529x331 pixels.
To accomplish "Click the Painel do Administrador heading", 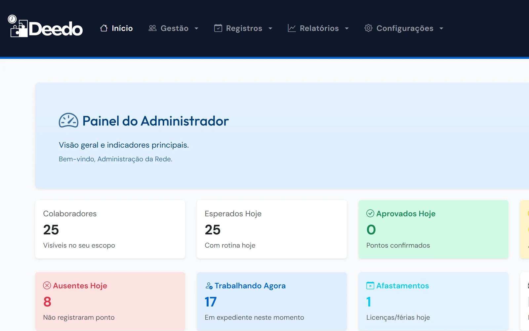I will tap(155, 121).
